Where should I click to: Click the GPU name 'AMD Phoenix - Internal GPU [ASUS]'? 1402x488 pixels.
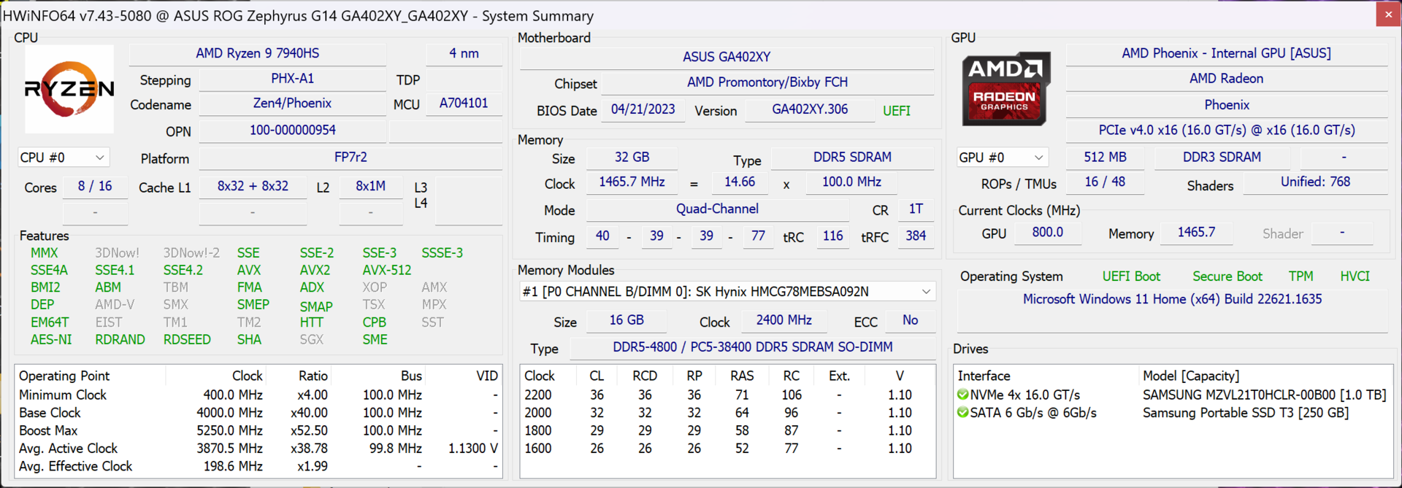coord(1227,53)
